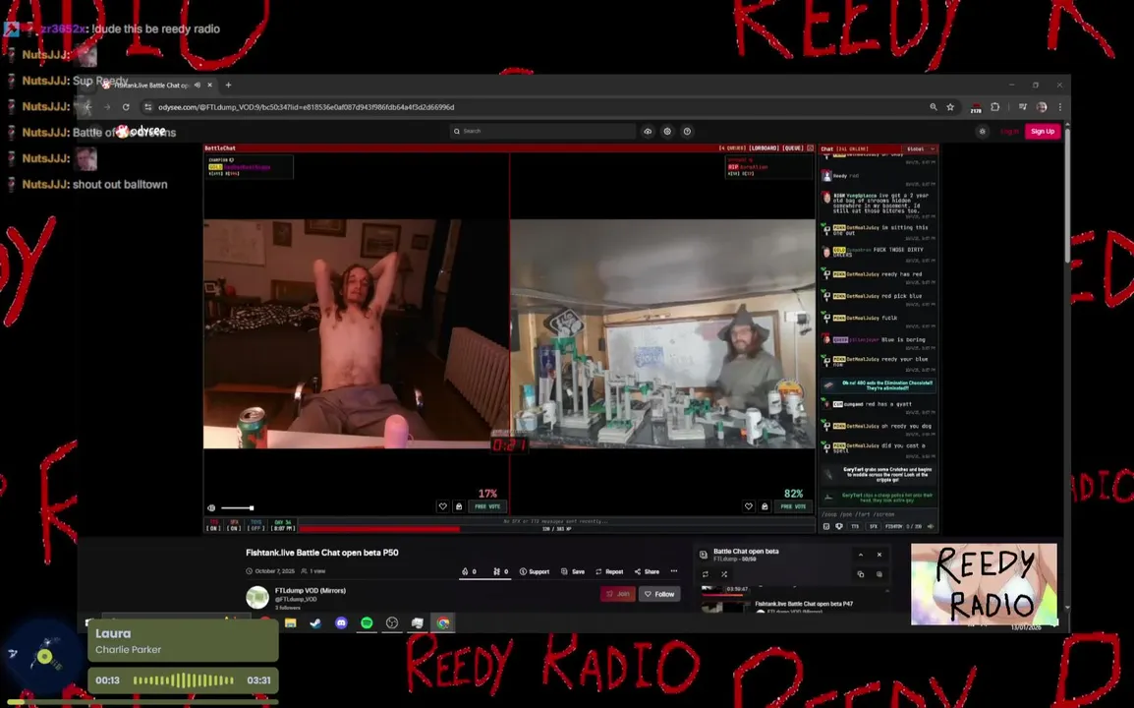Click the Log In link
1134x708 pixels.
point(1009,131)
